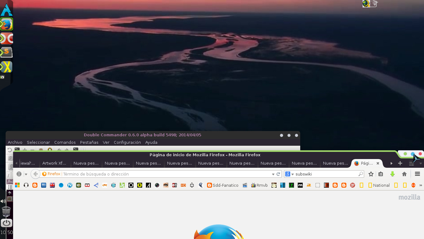Launch Firefox from the desktop dock
The image size is (424, 239).
[7, 24]
